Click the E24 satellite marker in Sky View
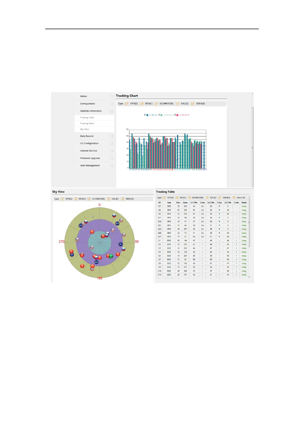Viewport: 304px width, 431px height. point(81,225)
